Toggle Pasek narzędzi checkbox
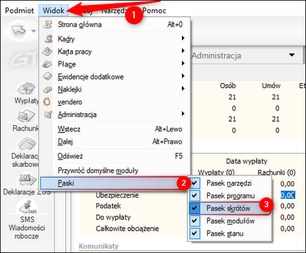This screenshot has width=306, height=253. (x=195, y=183)
